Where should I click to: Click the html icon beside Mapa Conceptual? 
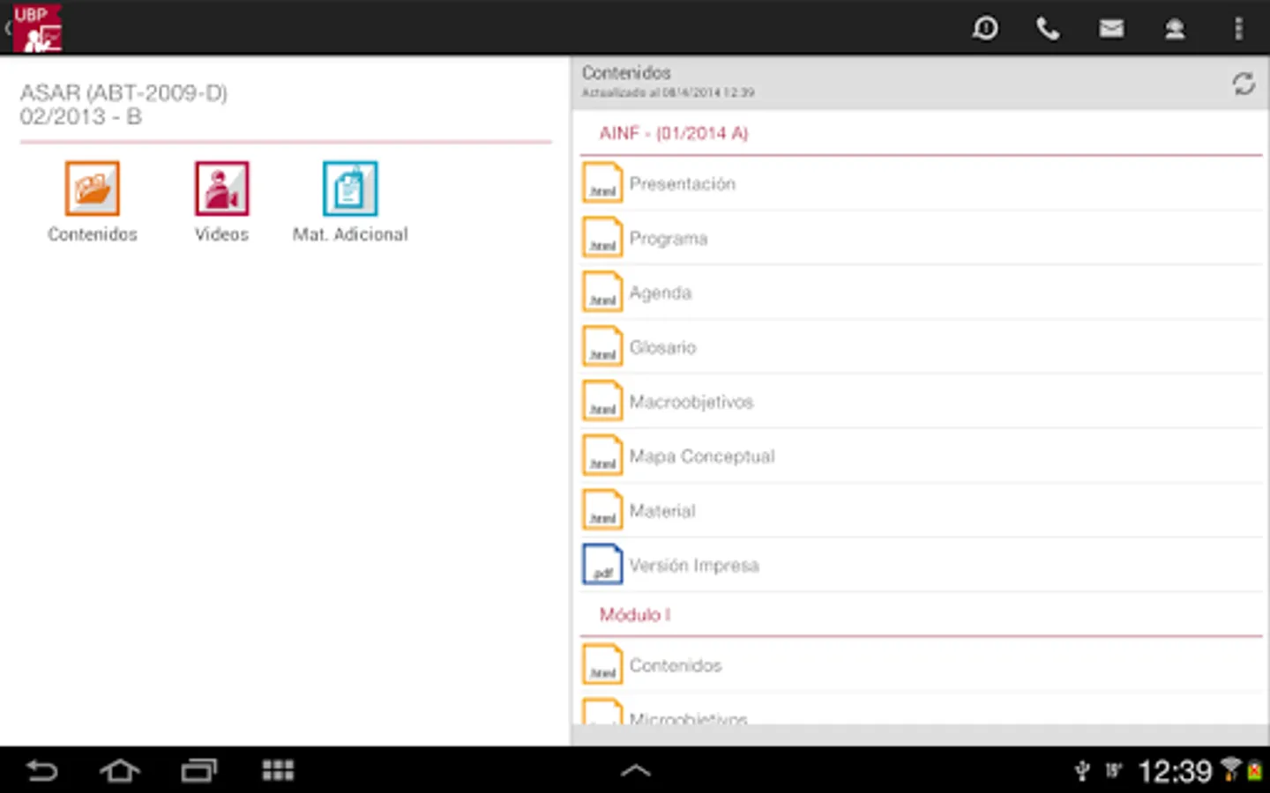coord(603,456)
